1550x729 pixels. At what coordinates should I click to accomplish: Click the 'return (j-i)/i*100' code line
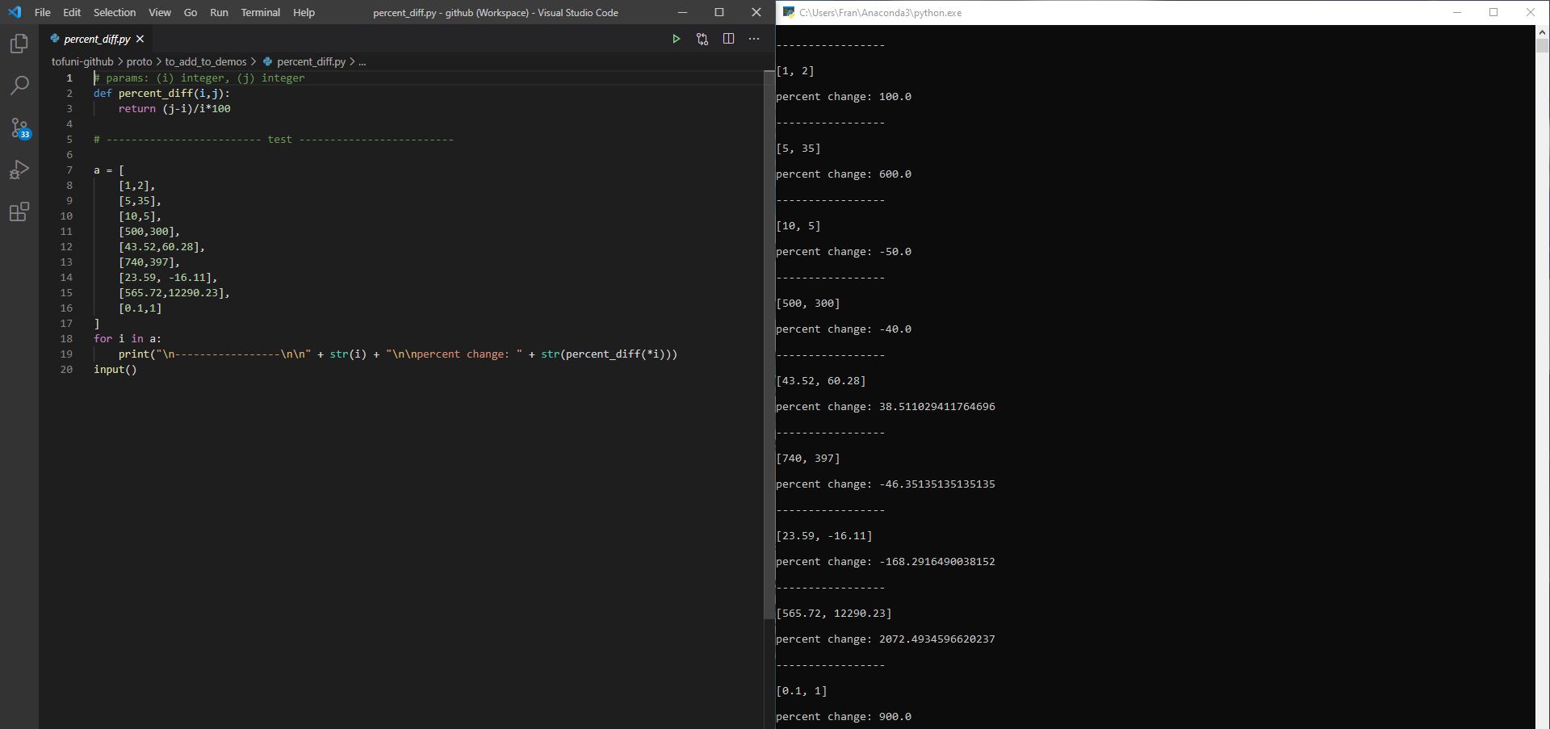[x=174, y=109]
